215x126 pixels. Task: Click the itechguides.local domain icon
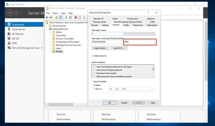tap(50, 29)
